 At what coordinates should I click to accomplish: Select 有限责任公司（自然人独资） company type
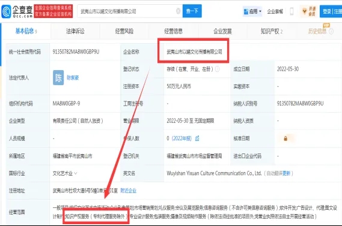(78, 120)
